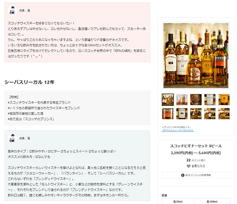
Task: Click the 容量 option label
Action: pos(164,195)
